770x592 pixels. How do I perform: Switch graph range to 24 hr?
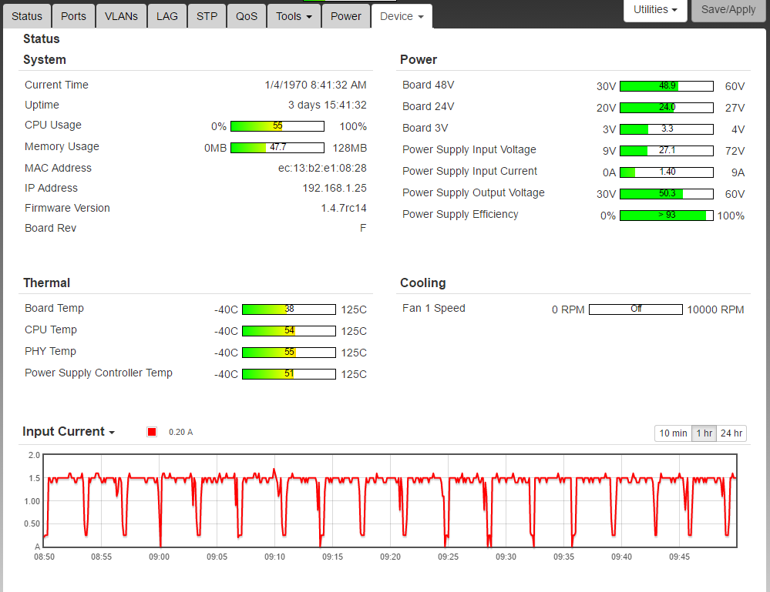click(731, 433)
